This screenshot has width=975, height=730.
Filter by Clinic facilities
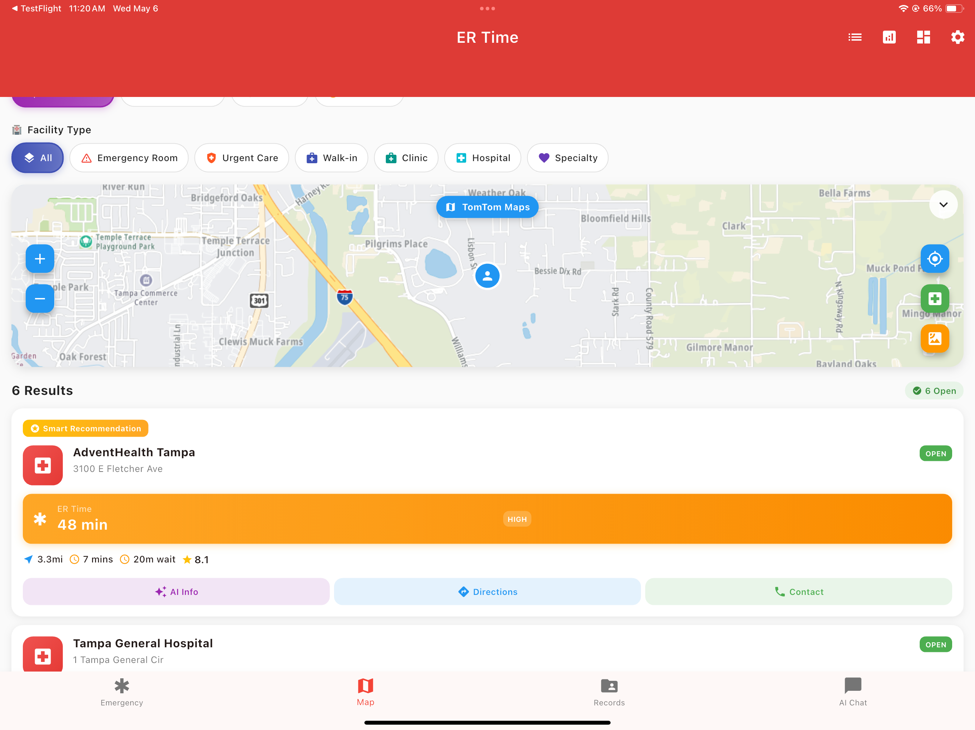click(406, 158)
